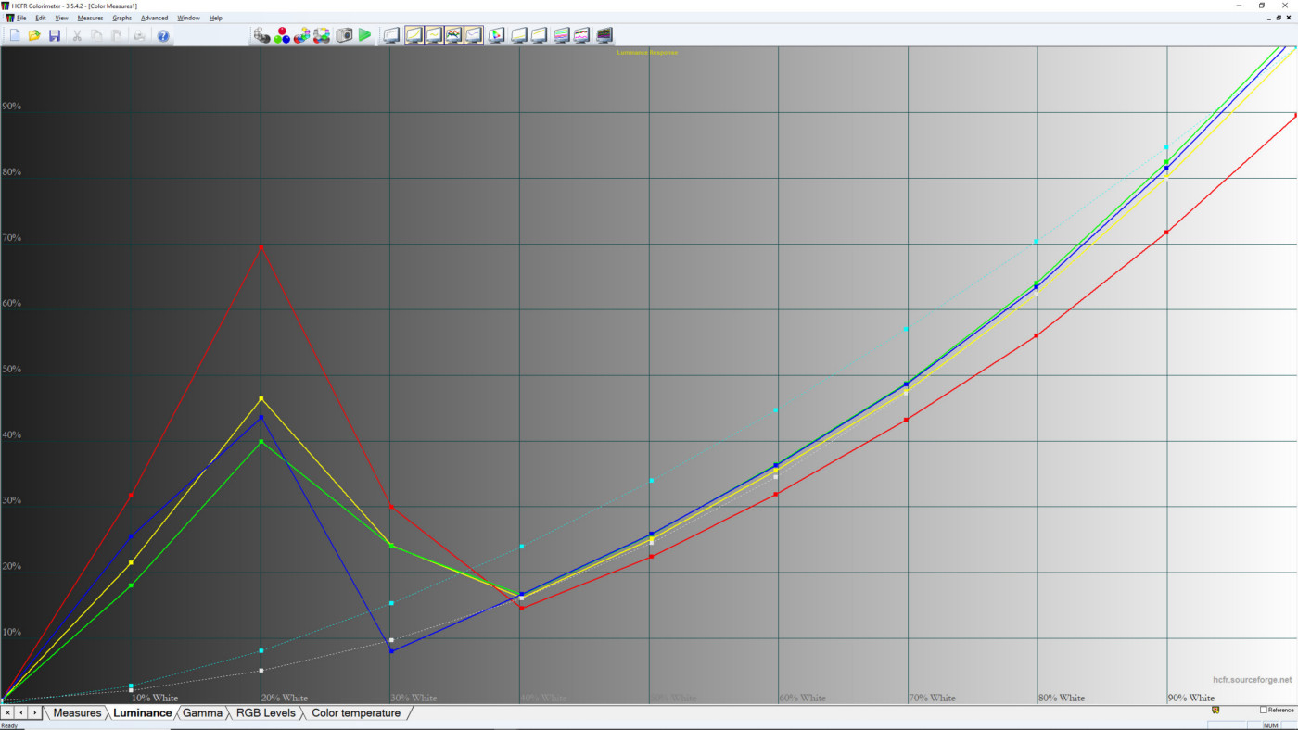Open the Measures view blank monitor icon
The width and height of the screenshot is (1298, 730).
click(x=391, y=35)
